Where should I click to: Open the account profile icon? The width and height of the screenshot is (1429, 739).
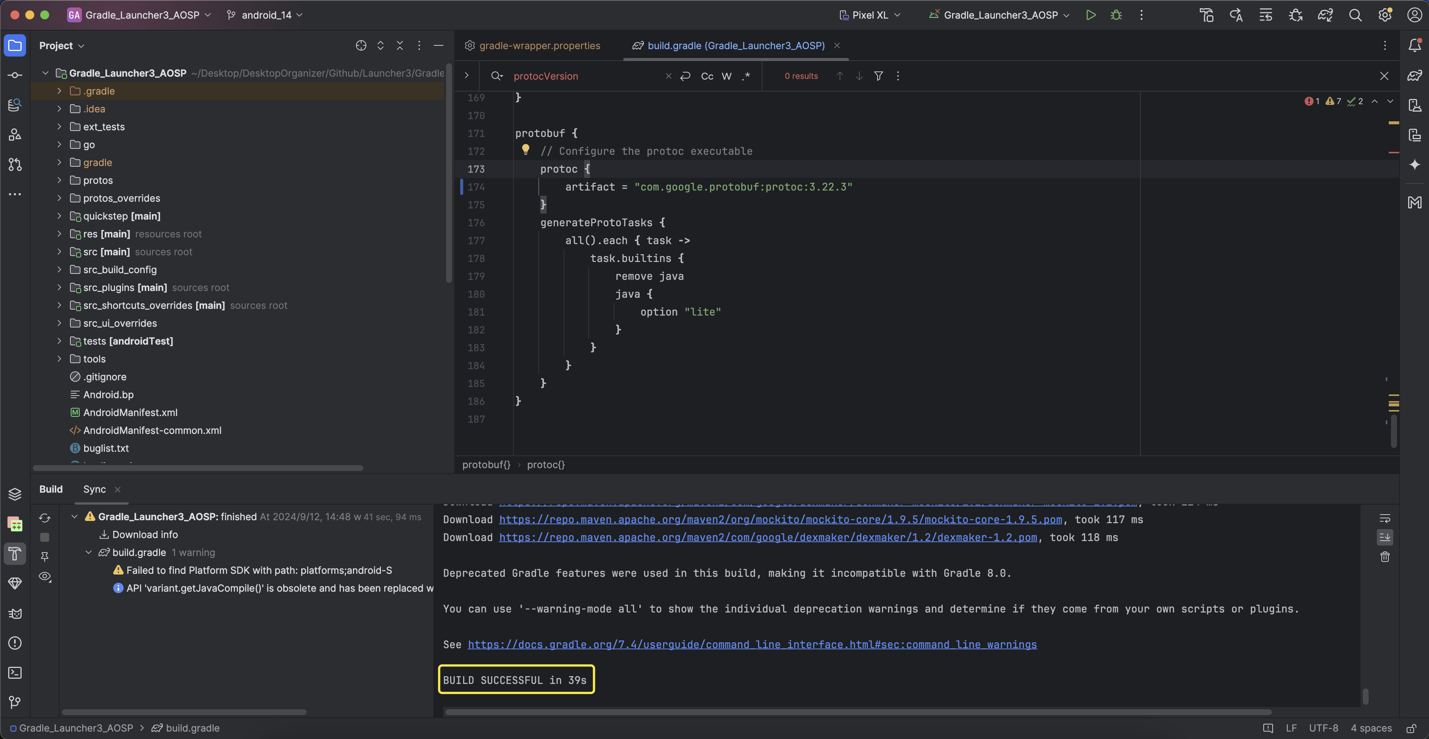click(x=1414, y=15)
